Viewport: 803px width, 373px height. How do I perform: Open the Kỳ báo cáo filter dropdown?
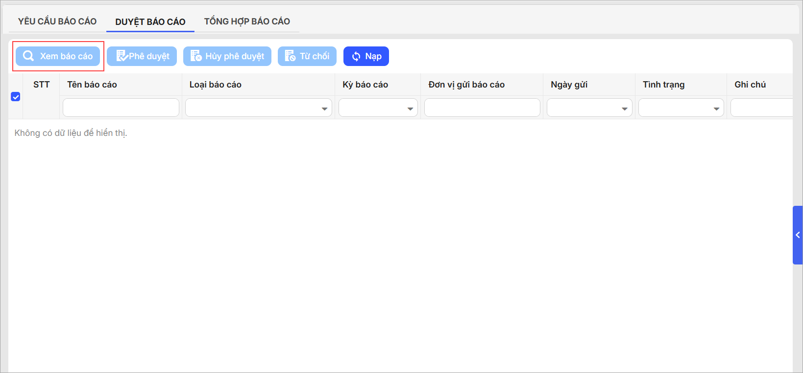coord(410,109)
